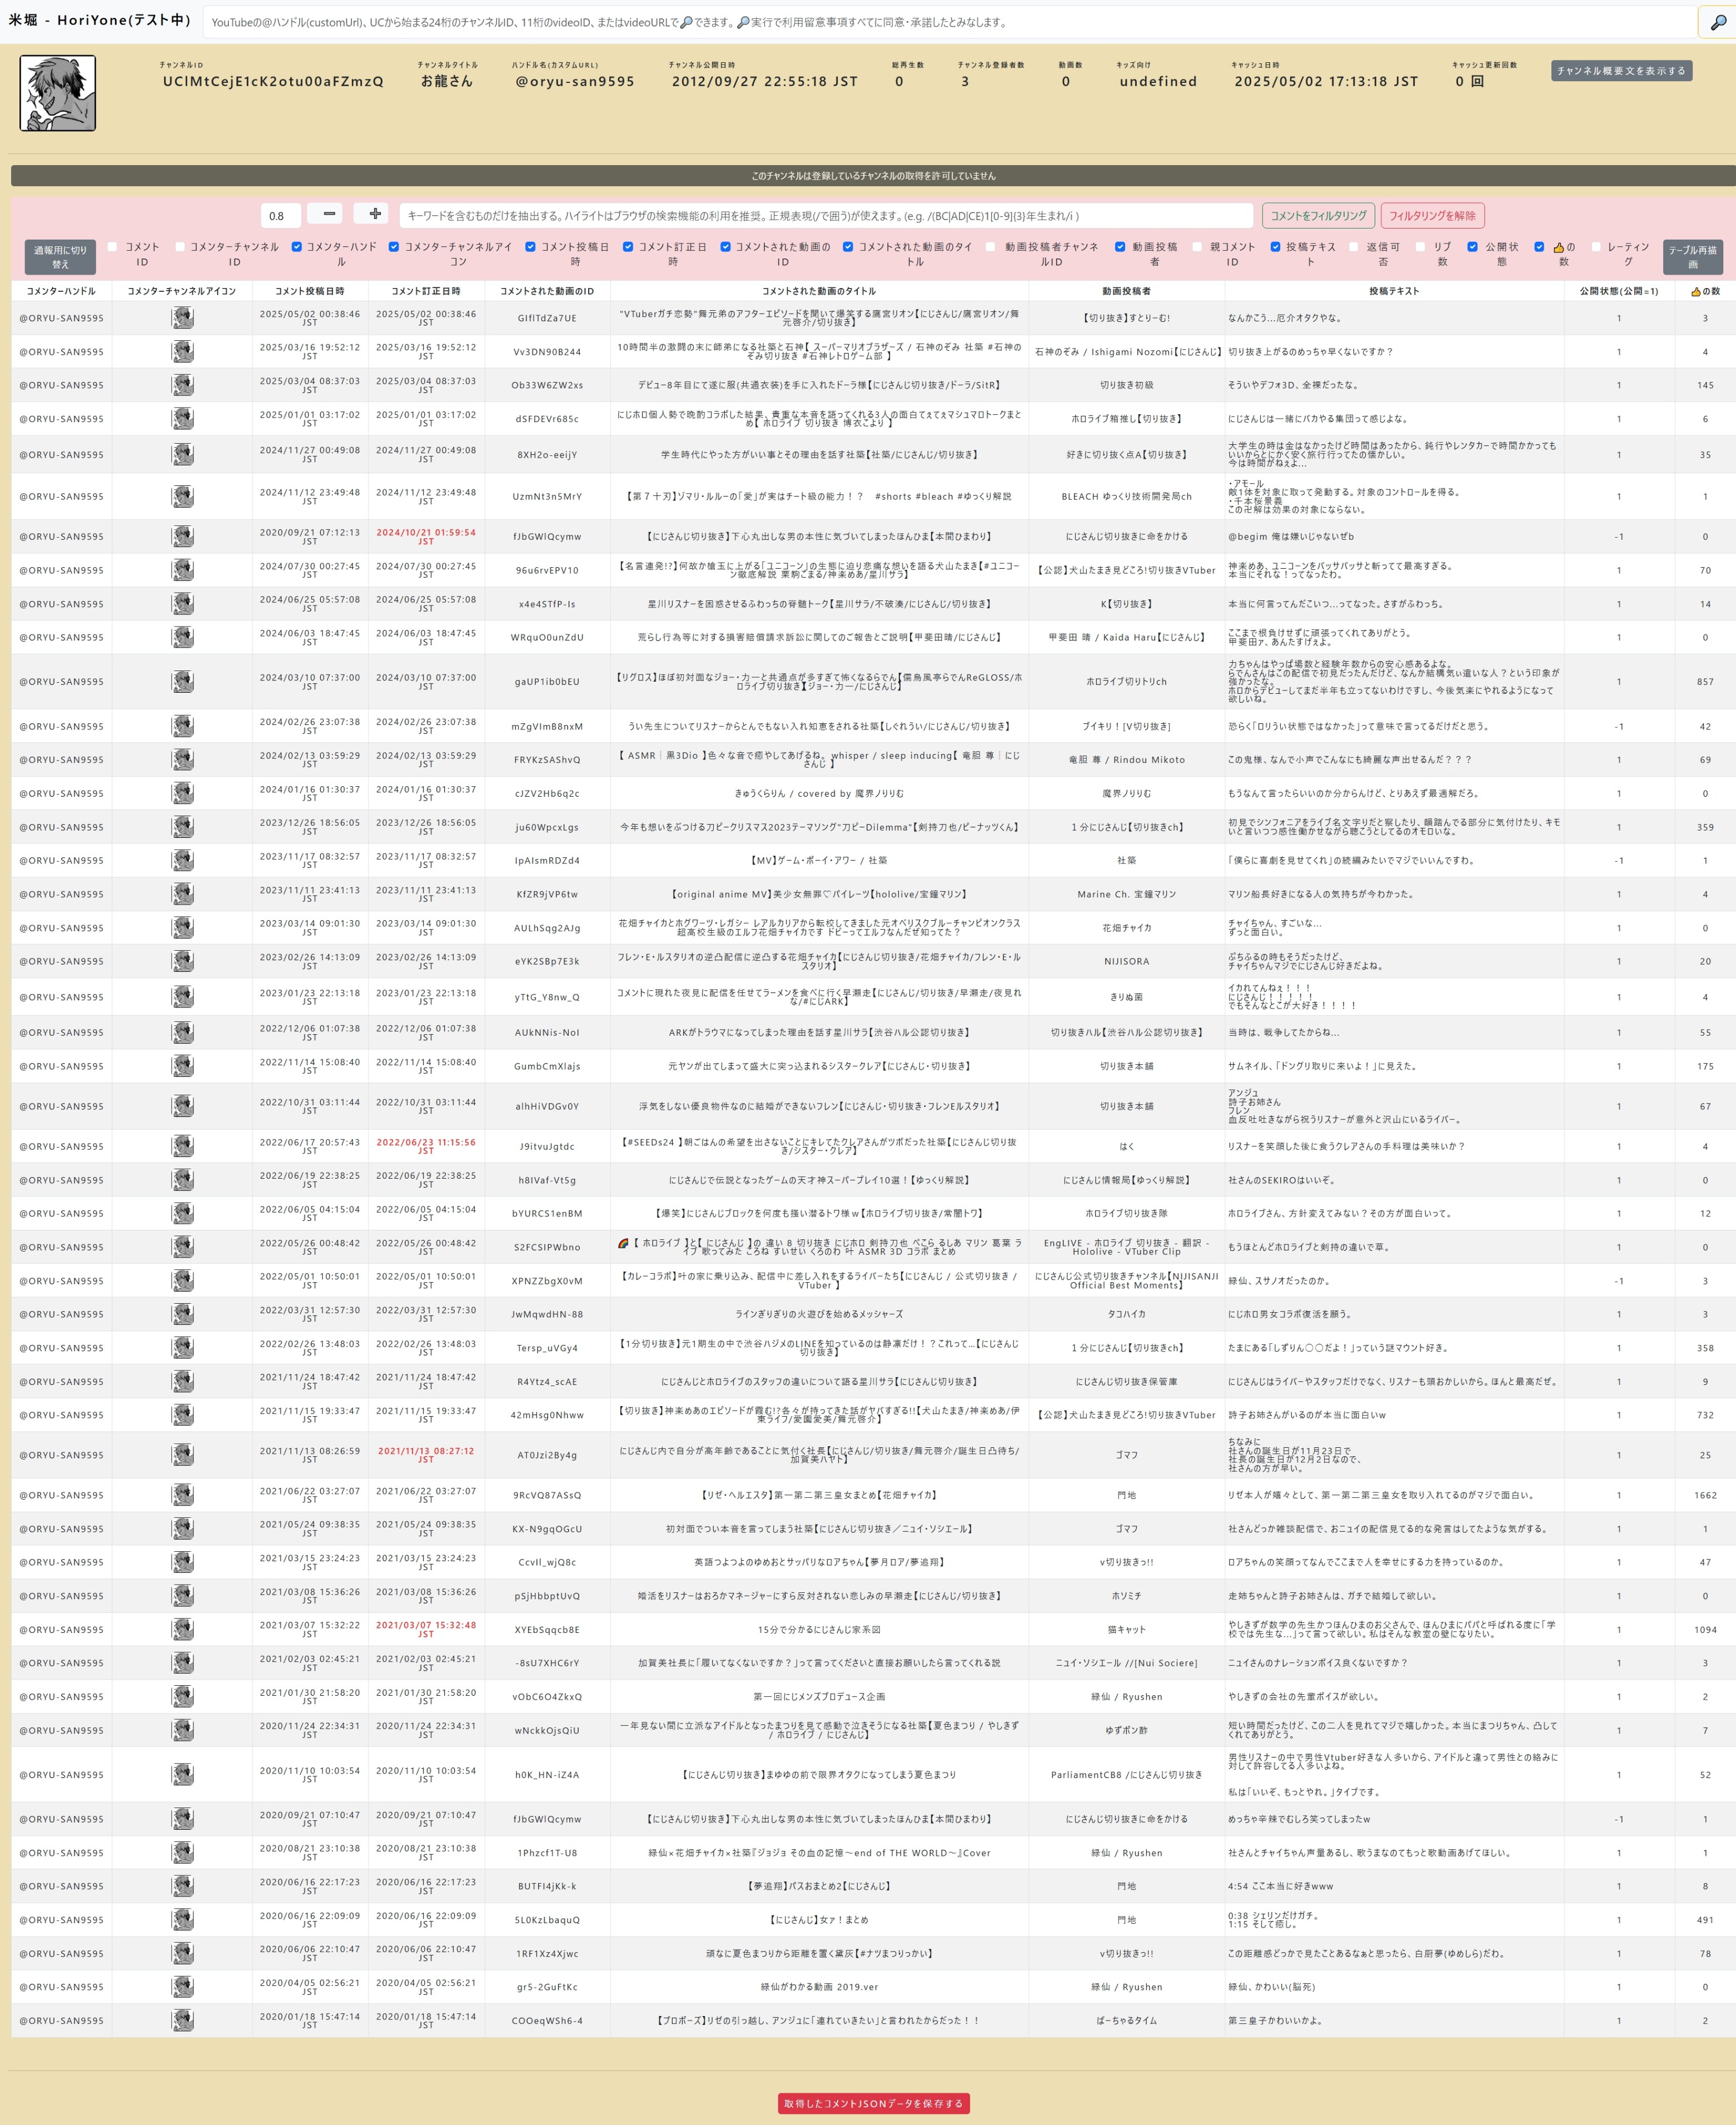This screenshot has height=2125, width=1736.
Task: Click commenter icon in row cJZV2Hb6q2c
Action: 182,794
